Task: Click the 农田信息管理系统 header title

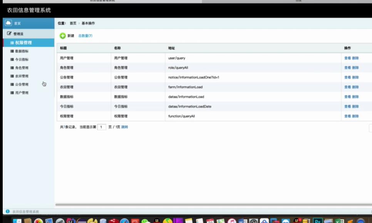Action: pos(29,10)
